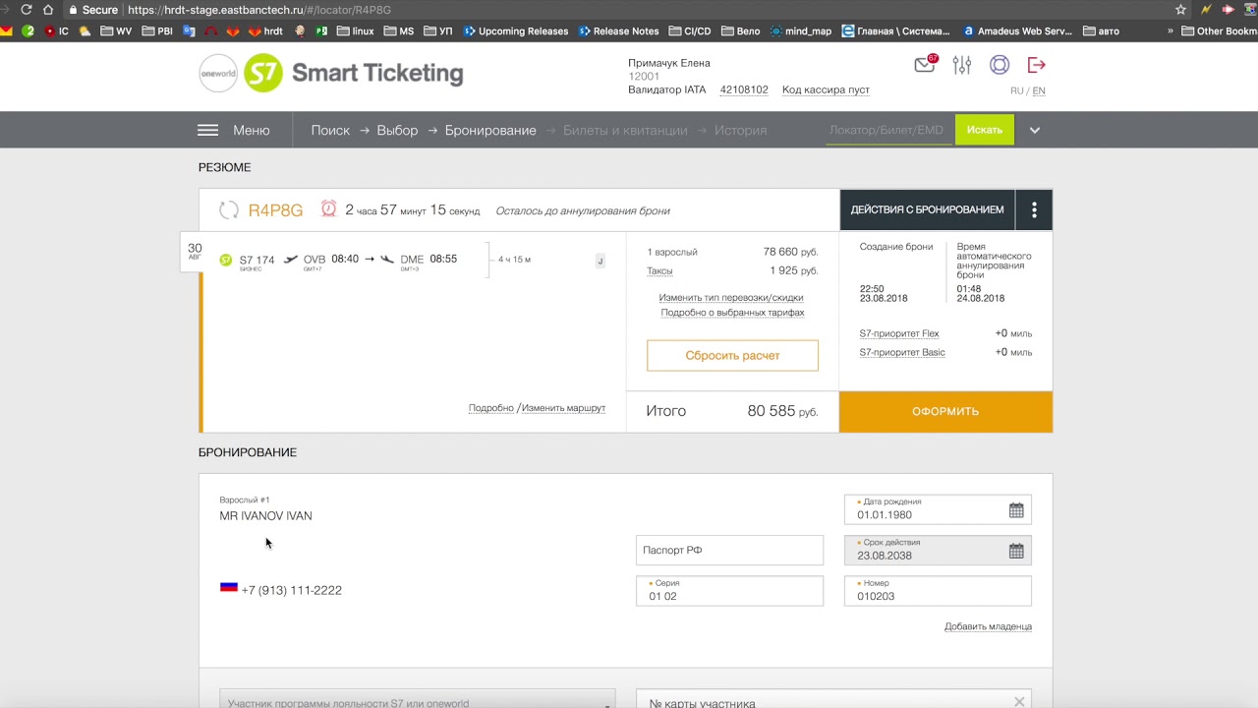1258x708 pixels.
Task: Click the Таксы link
Action: click(659, 270)
